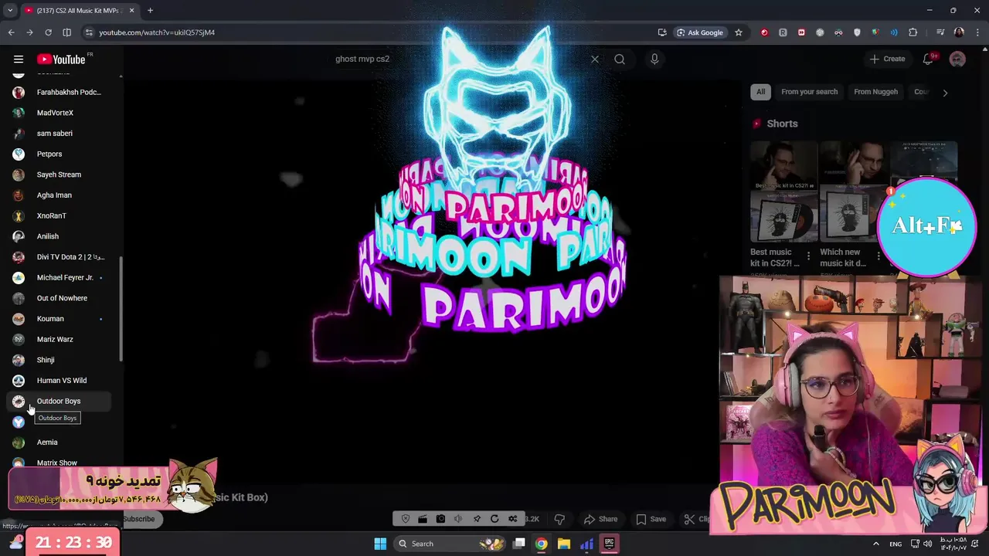The width and height of the screenshot is (989, 556).
Task: Start voice search with microphone icon
Action: point(654,59)
